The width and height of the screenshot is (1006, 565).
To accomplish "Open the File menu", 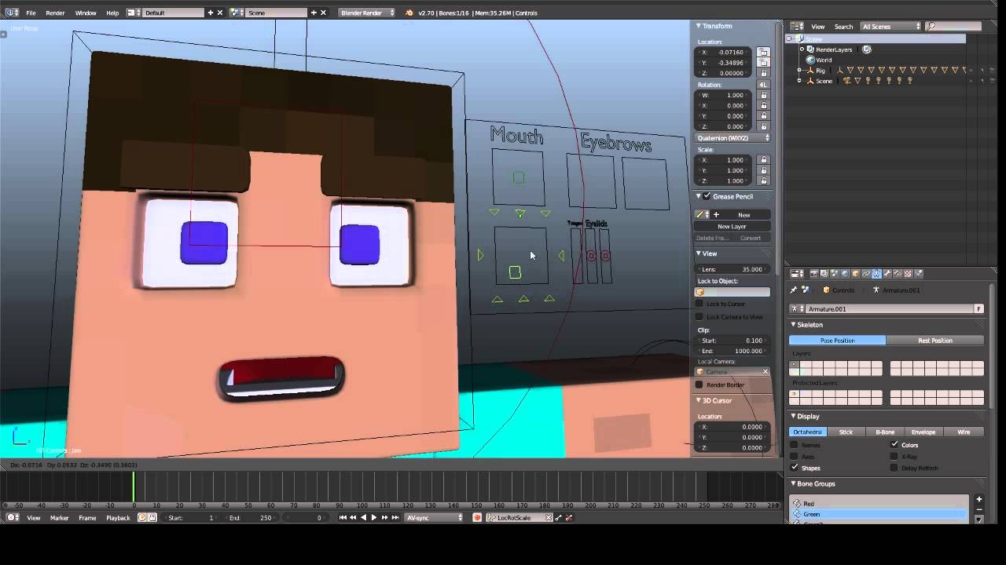I will [31, 13].
